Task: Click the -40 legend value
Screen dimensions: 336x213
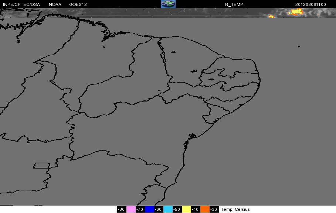Action: [x=196, y=209]
